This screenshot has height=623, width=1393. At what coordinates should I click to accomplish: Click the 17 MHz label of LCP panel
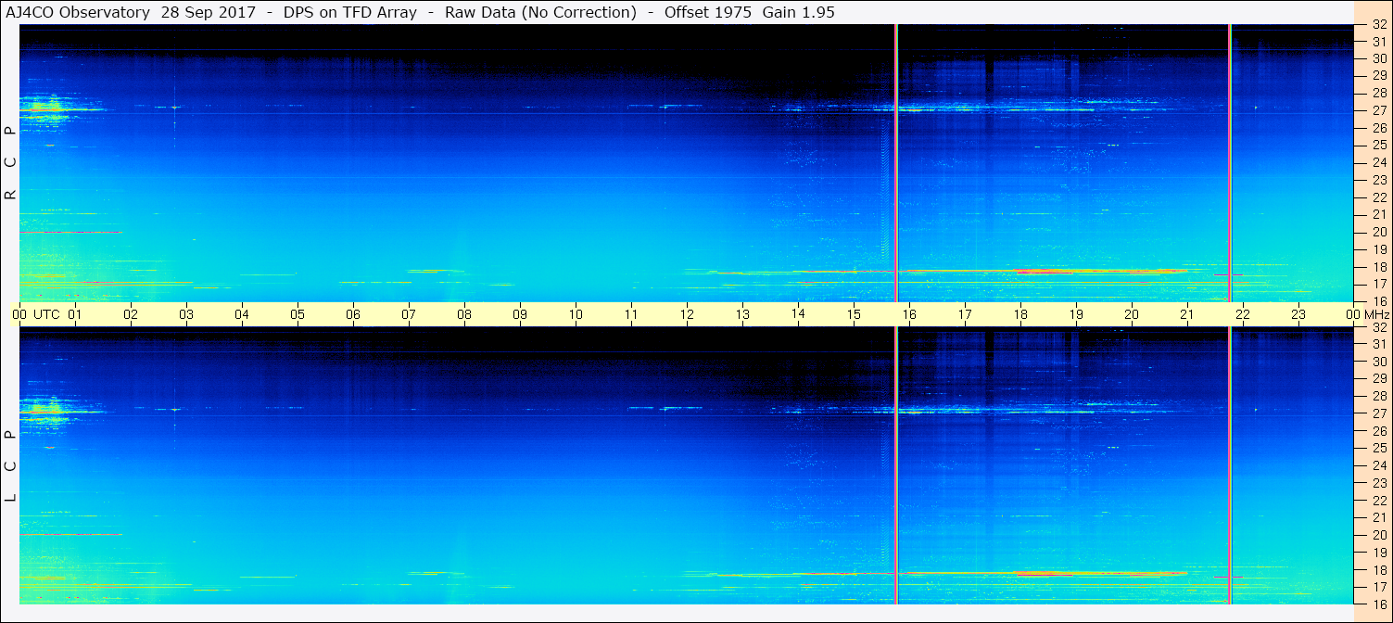coord(1379,587)
